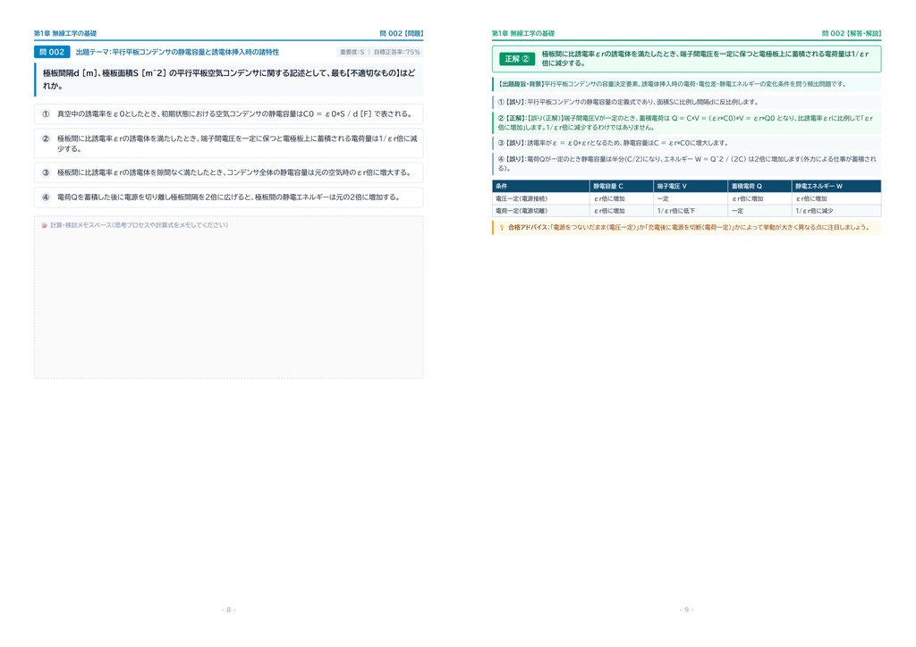Click the 出題テーマ:平行平板コンデンサ title text
The width and height of the screenshot is (916, 647).
(x=178, y=52)
